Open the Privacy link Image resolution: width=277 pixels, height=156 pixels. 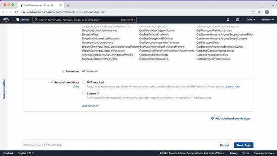[234, 153]
